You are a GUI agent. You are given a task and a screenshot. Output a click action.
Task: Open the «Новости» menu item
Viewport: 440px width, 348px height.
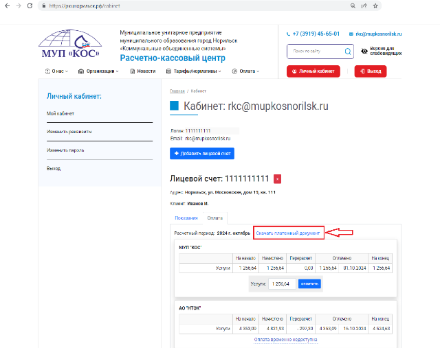(142, 71)
